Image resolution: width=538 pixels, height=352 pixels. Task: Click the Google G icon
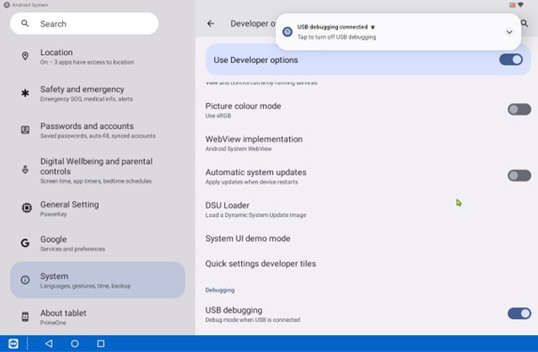(25, 243)
